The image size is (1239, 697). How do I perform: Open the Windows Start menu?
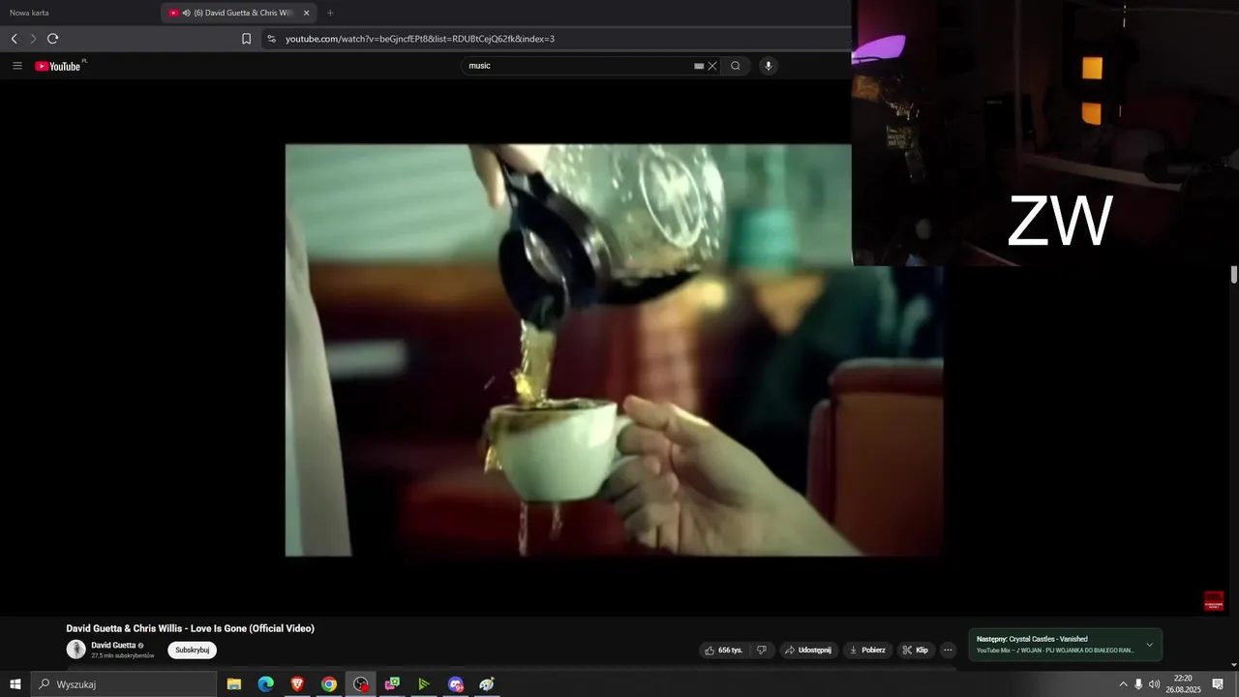pyautogui.click(x=15, y=684)
